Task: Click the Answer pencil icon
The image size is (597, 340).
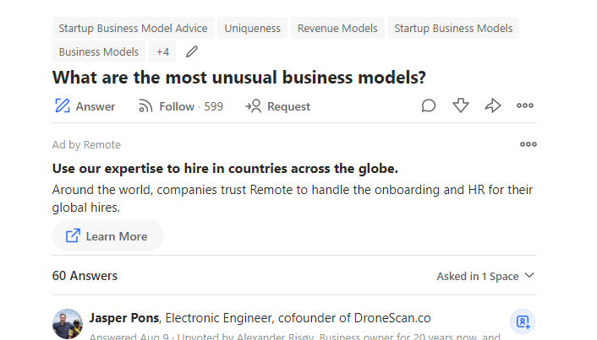Action: click(x=62, y=106)
